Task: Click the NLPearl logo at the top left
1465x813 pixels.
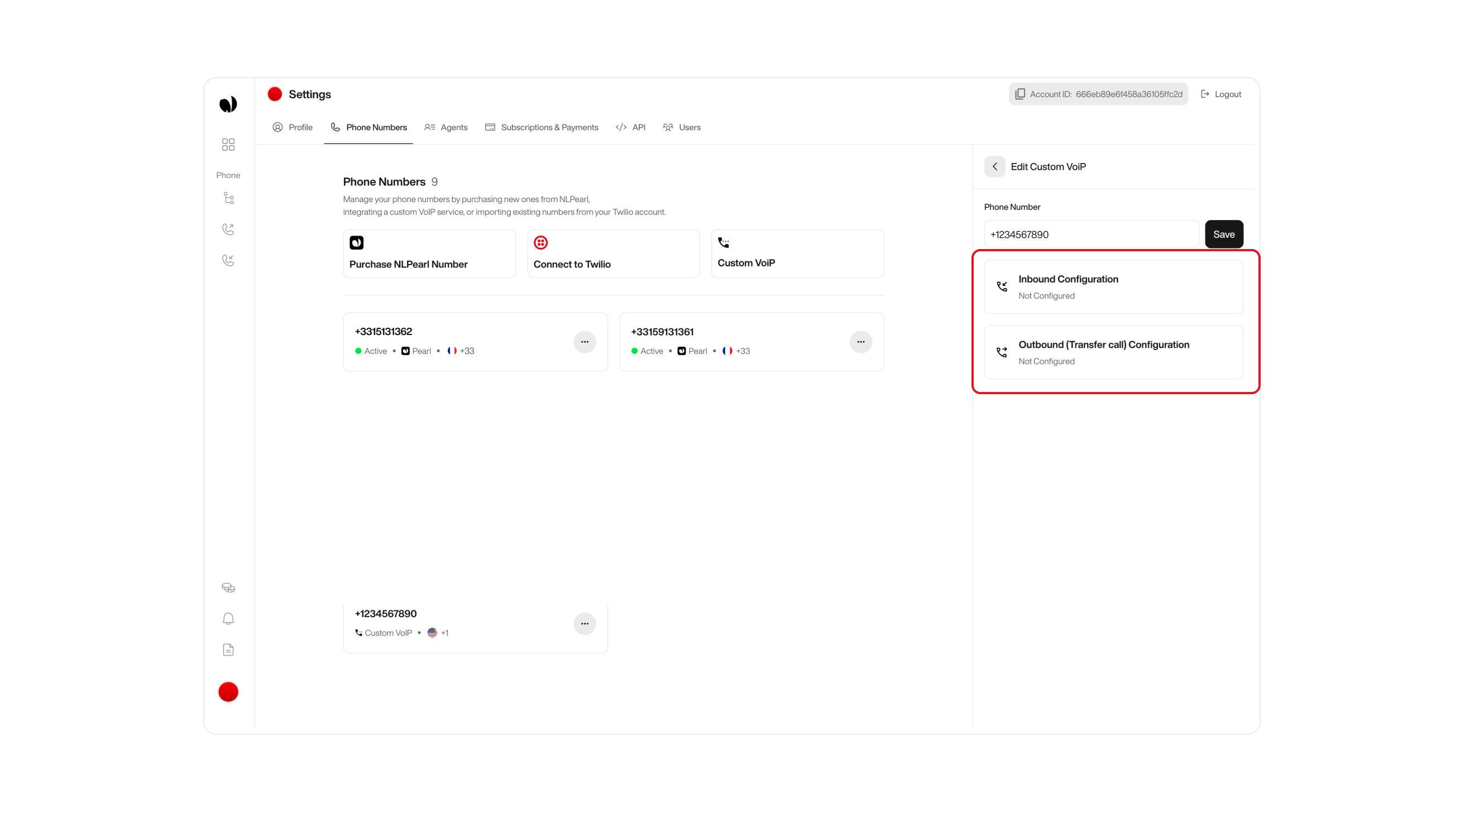Action: pyautogui.click(x=228, y=103)
